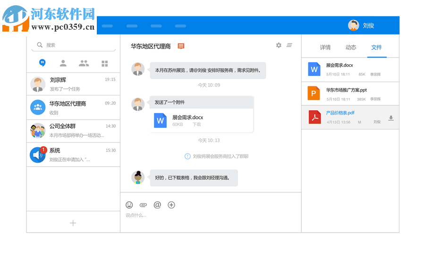Click 好的，已下载表格 message bubble
The image size is (425, 257).
click(194, 178)
